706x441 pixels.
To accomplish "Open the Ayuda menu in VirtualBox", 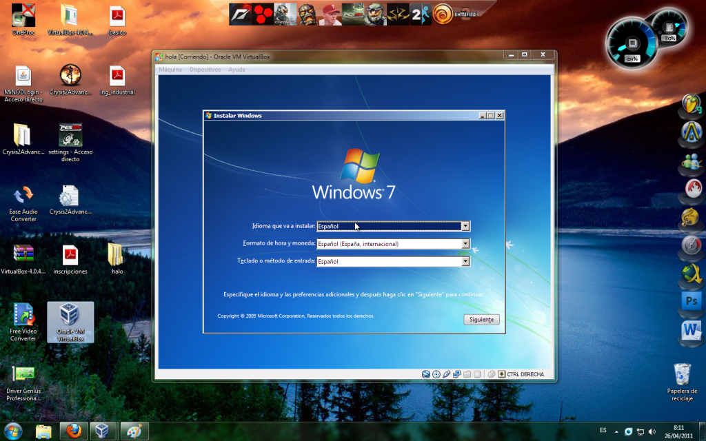I will [x=236, y=70].
